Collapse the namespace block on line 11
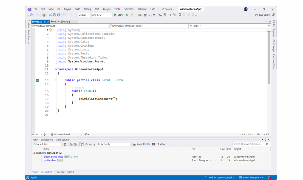 [56, 69]
